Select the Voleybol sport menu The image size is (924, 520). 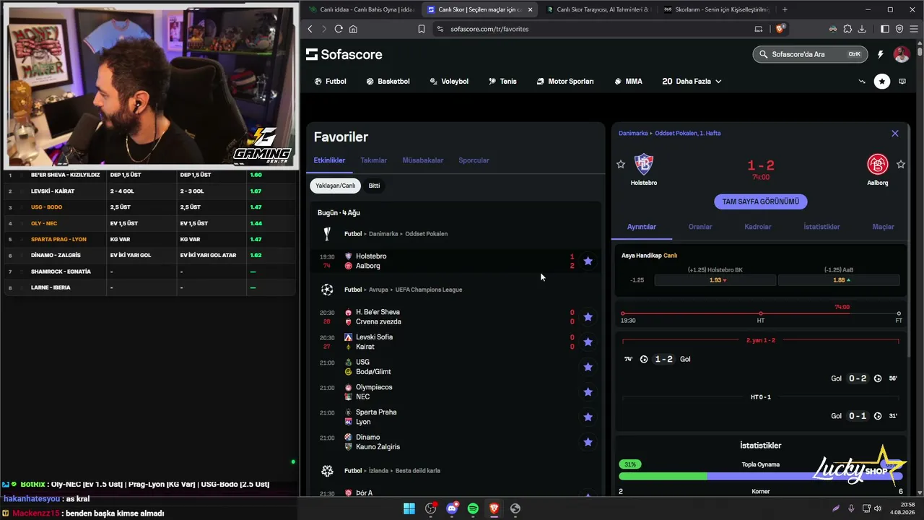[449, 82]
